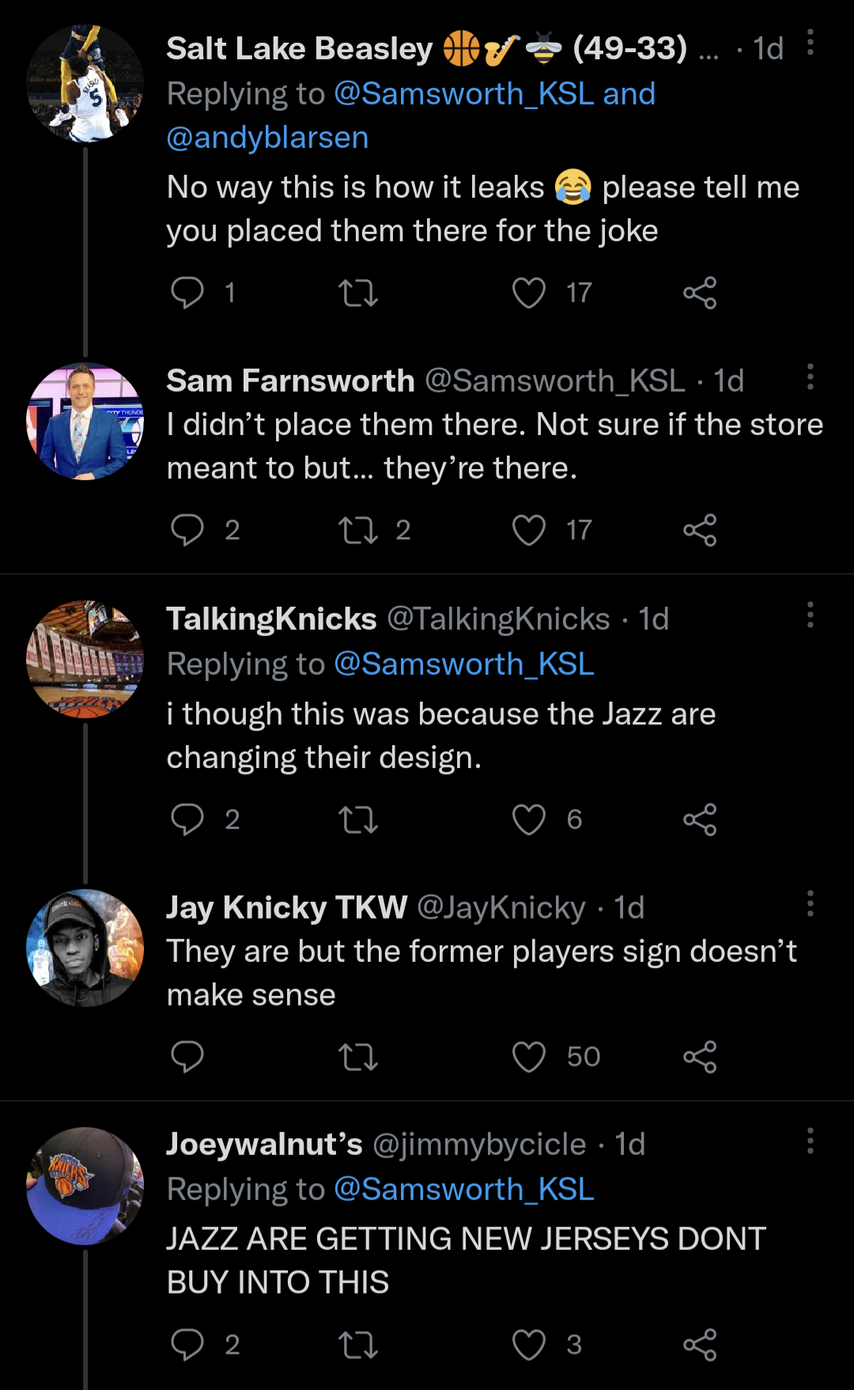Open the Sam Farnsworth profile name

(x=290, y=381)
